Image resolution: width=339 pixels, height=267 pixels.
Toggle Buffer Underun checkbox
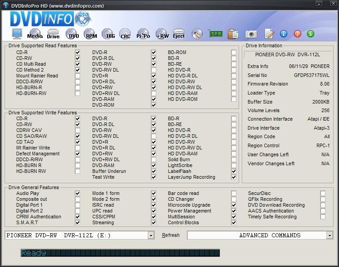click(154, 171)
